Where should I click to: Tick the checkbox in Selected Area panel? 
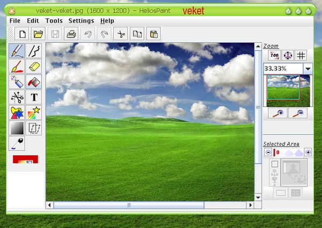(275, 164)
